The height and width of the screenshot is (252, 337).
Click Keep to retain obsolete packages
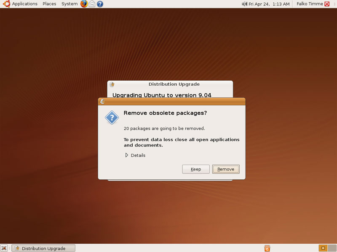pos(196,169)
